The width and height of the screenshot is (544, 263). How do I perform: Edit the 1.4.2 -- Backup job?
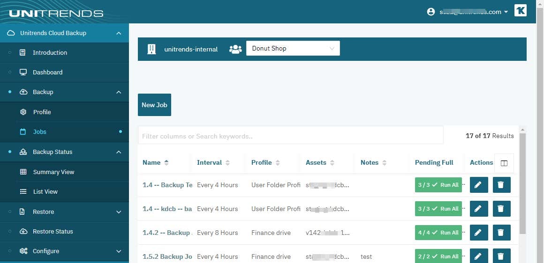(x=479, y=233)
